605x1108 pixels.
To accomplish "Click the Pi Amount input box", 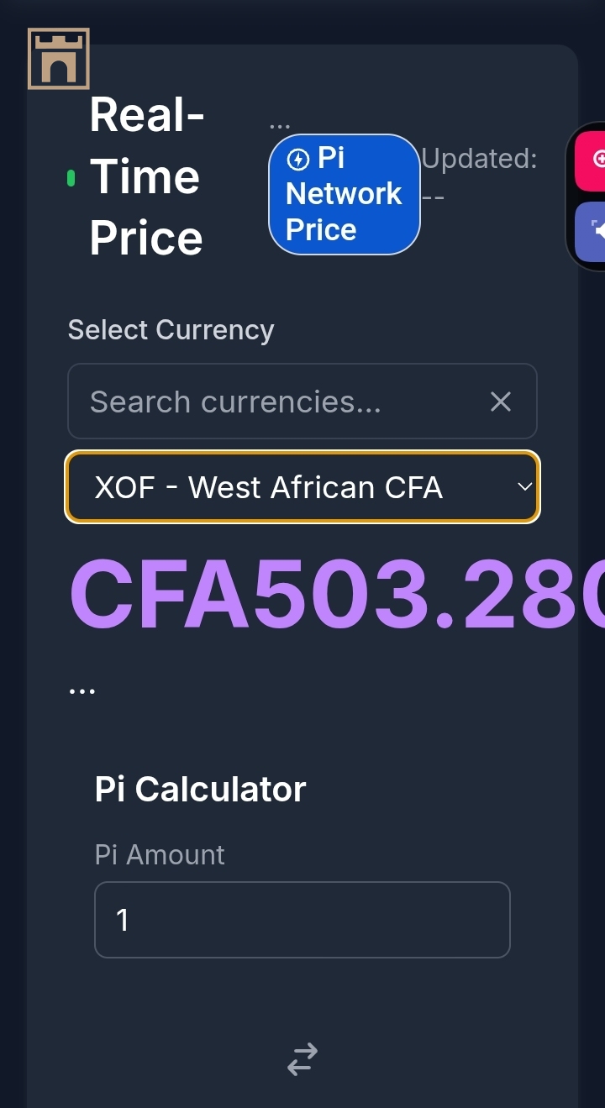I will pos(302,920).
